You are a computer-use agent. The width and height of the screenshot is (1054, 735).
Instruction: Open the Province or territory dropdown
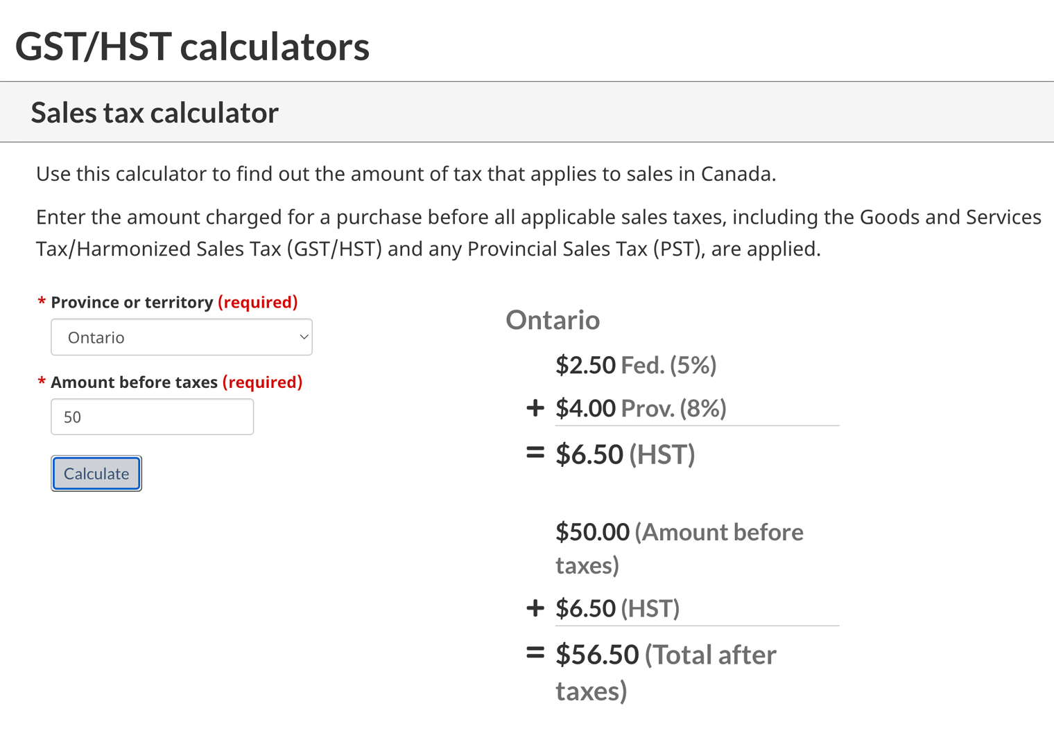[x=180, y=337]
